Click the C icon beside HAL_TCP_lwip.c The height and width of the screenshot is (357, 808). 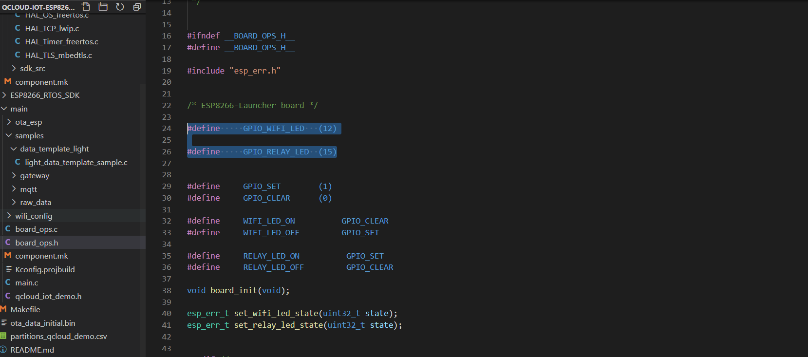click(x=18, y=28)
